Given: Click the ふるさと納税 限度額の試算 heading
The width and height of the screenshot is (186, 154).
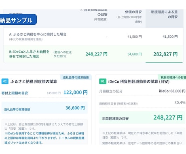Looking at the screenshot, I should tap(34, 81).
